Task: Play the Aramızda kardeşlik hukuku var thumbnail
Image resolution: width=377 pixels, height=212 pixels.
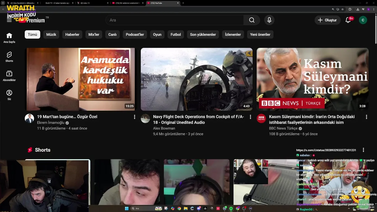Action: pyautogui.click(x=80, y=79)
